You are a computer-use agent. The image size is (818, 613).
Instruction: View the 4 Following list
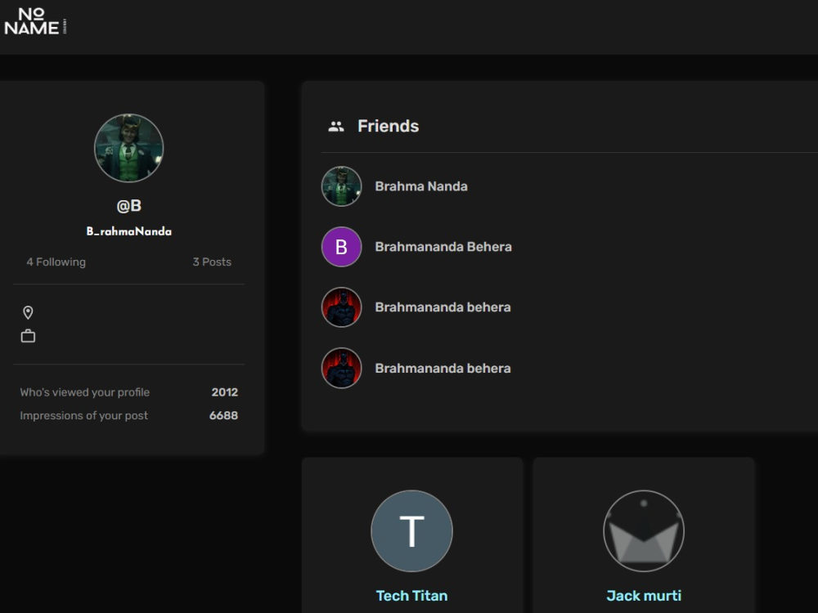click(x=56, y=262)
